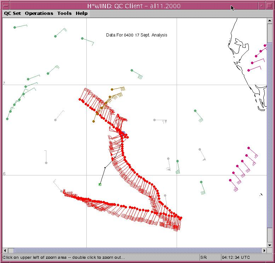
Task: Open the Help menu
Action: (81, 13)
